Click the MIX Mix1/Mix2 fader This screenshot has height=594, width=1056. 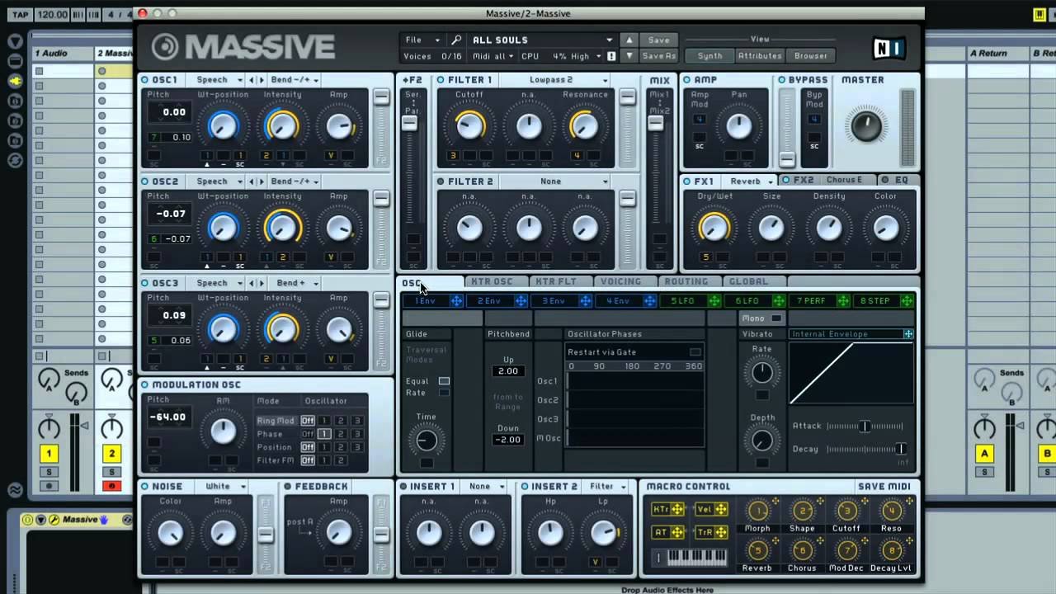tap(656, 125)
